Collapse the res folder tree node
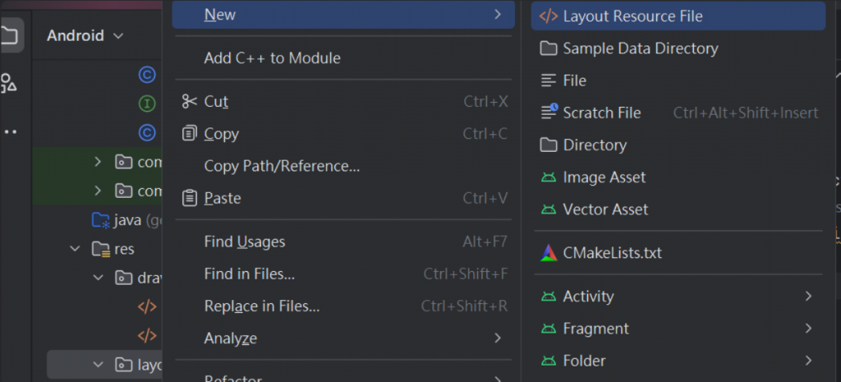 click(x=76, y=248)
